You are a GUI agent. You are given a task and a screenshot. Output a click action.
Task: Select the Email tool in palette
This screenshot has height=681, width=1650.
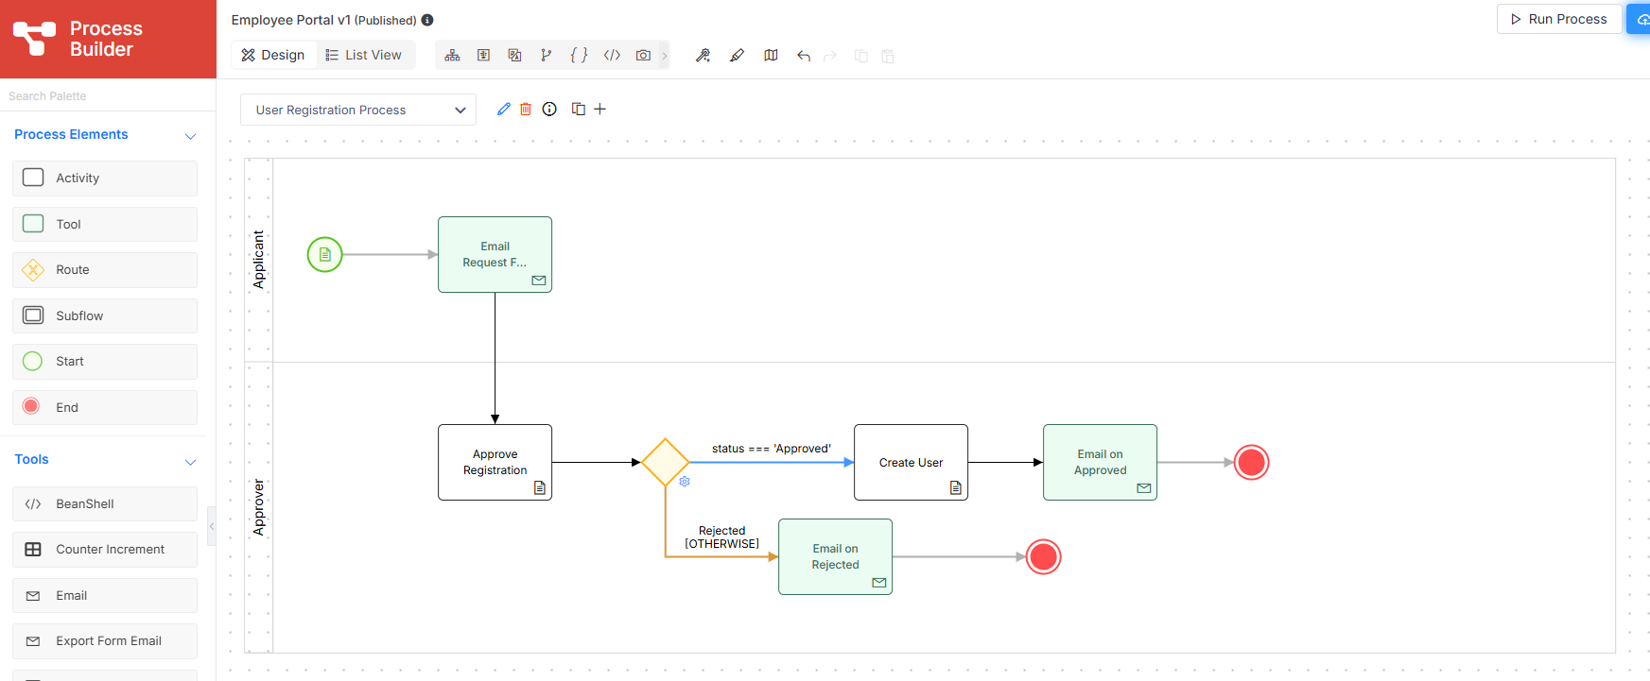click(x=105, y=595)
